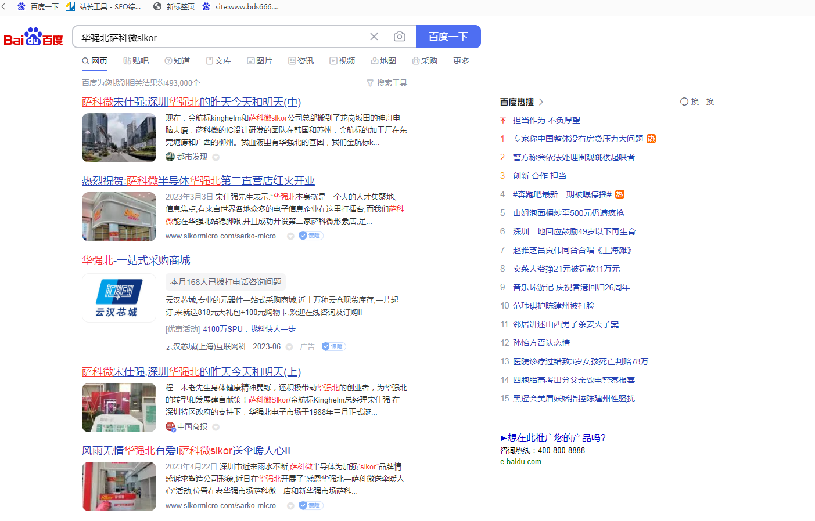Open the 资讯 tab
The width and height of the screenshot is (815, 521).
click(301, 61)
